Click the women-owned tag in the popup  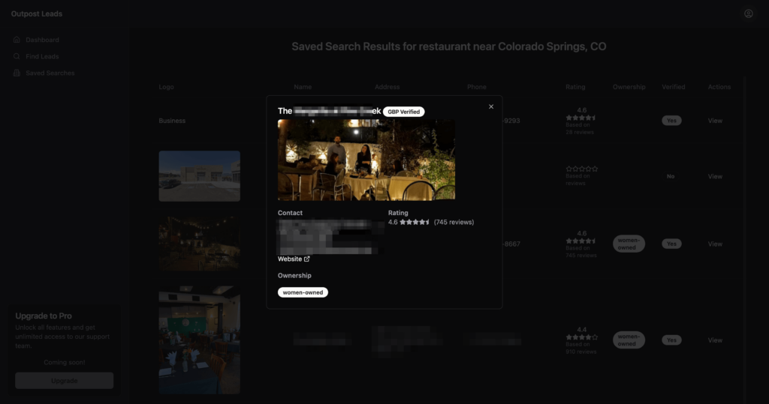(x=303, y=292)
